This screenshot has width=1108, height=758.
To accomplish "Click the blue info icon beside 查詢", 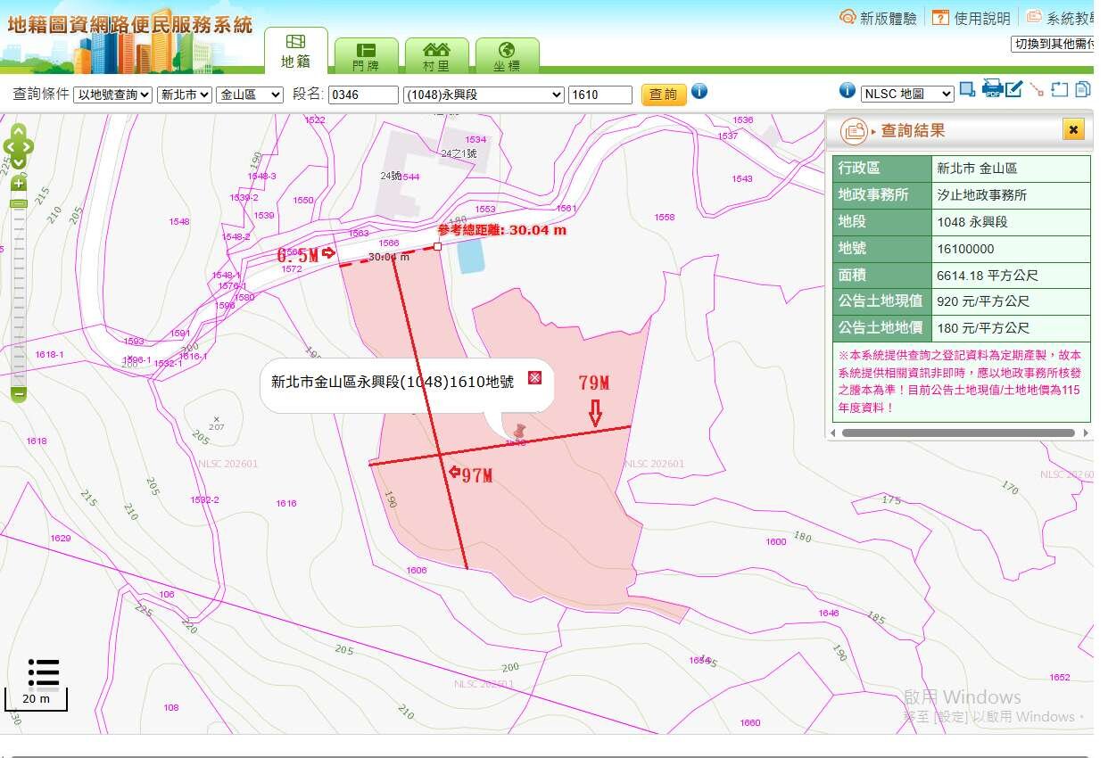I will coord(699,91).
